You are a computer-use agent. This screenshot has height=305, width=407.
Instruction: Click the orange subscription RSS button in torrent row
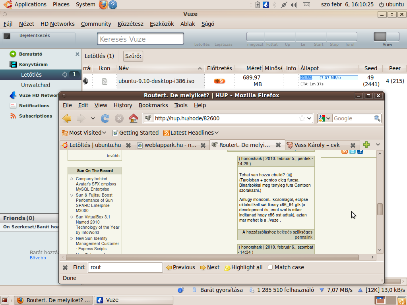pyautogui.click(x=219, y=81)
